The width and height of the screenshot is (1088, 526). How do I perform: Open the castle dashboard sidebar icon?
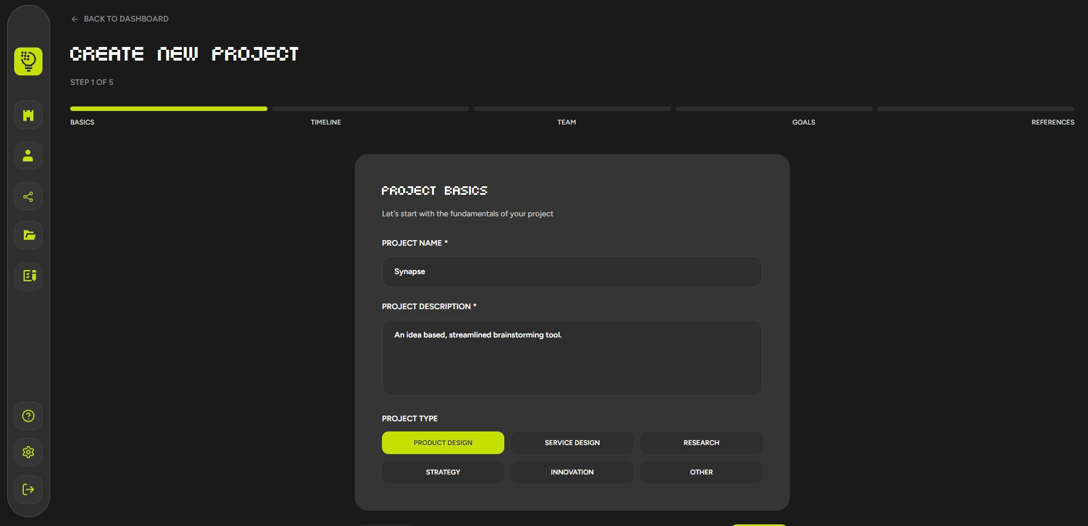(28, 116)
